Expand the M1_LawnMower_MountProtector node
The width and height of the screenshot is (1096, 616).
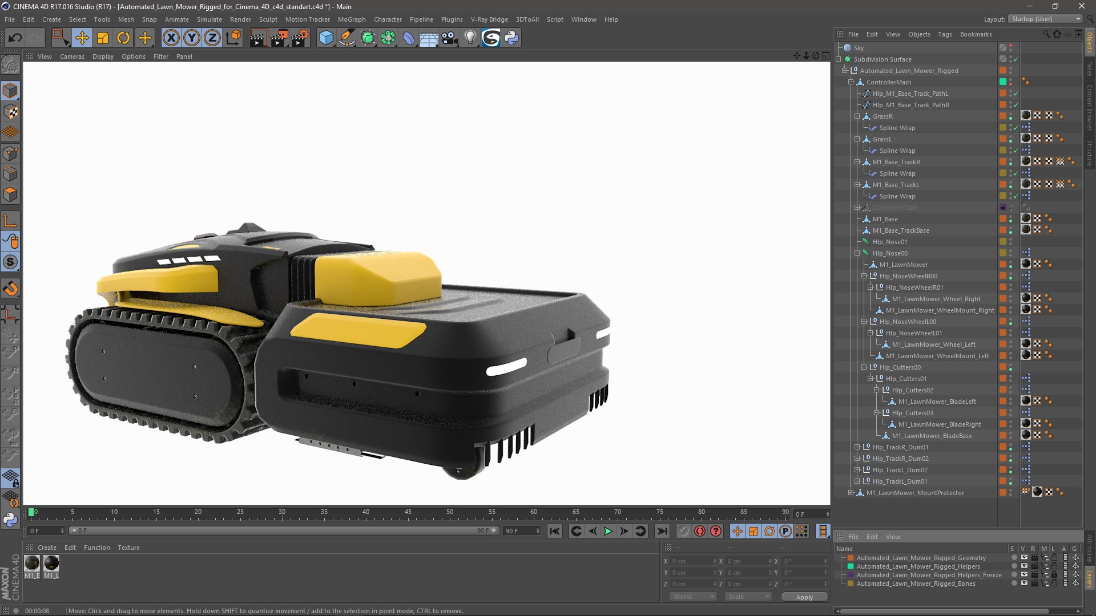click(851, 493)
